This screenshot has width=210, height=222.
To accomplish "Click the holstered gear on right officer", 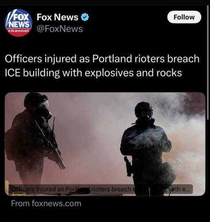I will (128, 166).
